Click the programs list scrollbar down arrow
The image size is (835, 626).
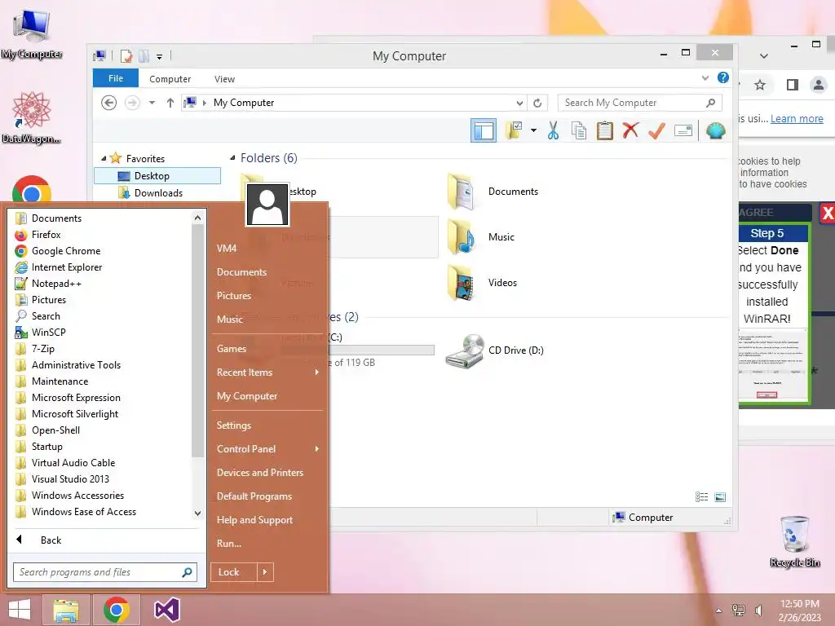[x=197, y=514]
